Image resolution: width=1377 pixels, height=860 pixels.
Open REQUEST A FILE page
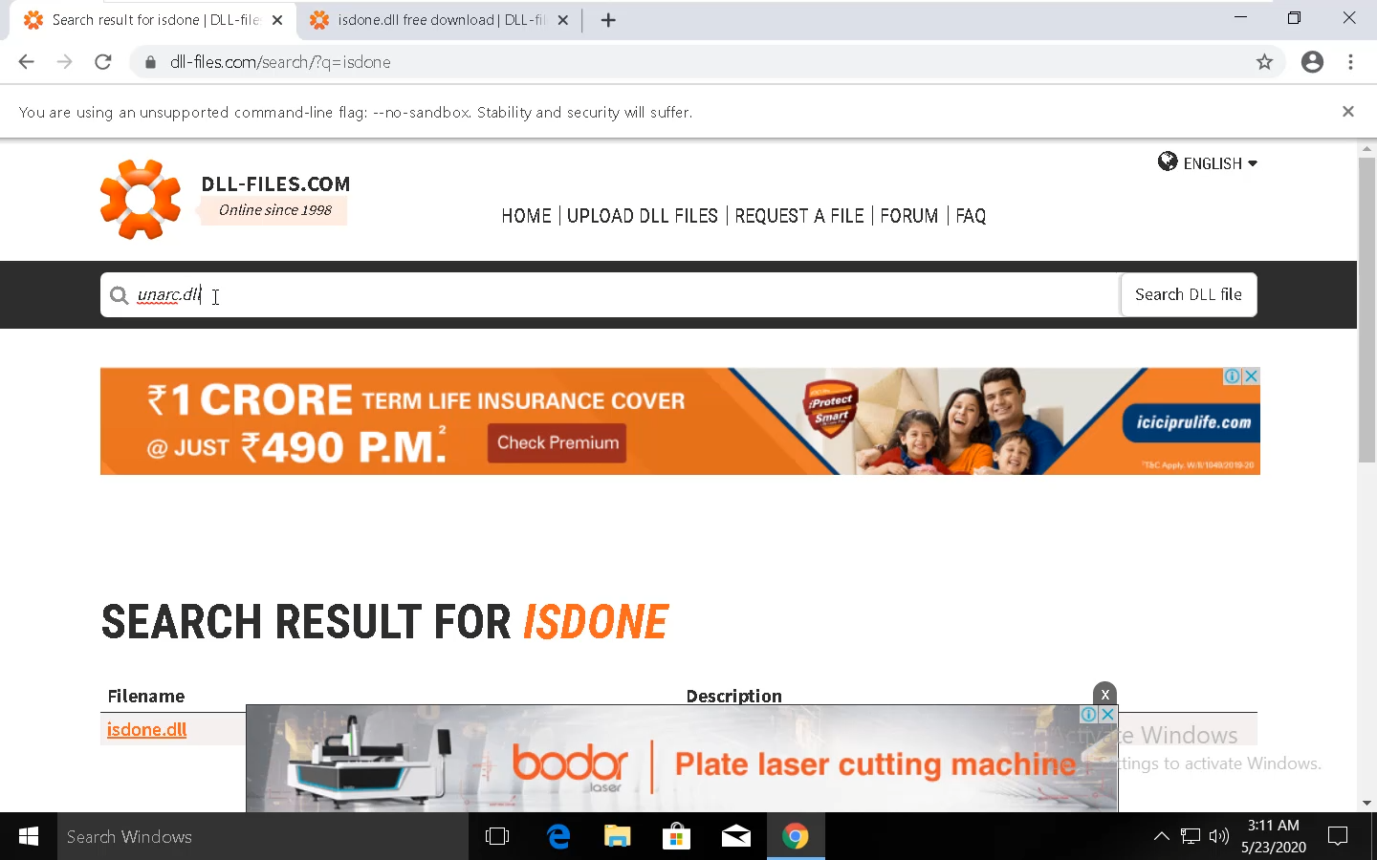click(799, 216)
